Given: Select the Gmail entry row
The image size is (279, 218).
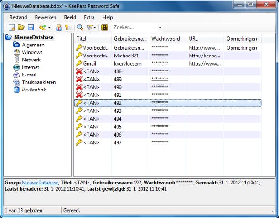Looking at the screenshot, I should click(168, 63).
